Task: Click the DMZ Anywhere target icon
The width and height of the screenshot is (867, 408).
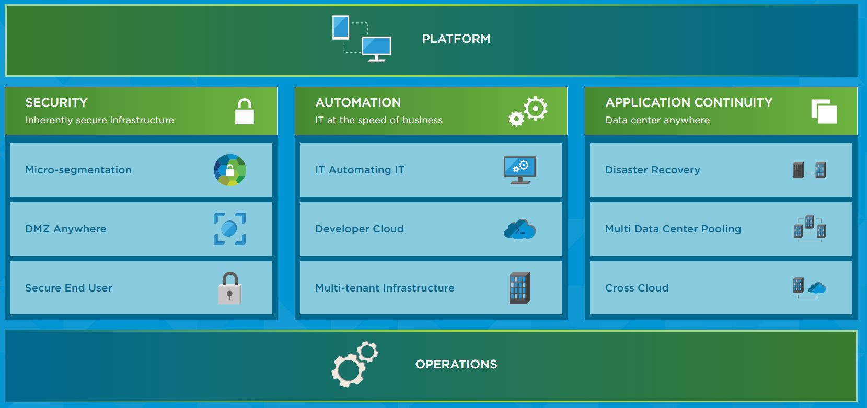Action: (230, 229)
